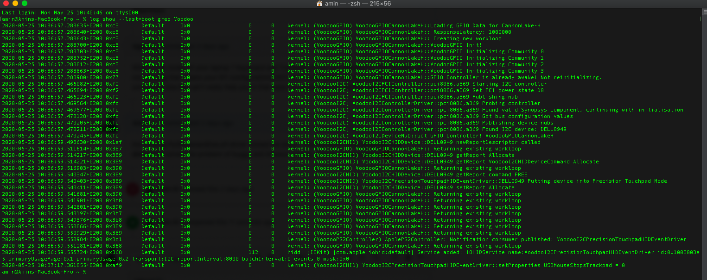Click thread ID '0x1af' value

(x=114, y=142)
